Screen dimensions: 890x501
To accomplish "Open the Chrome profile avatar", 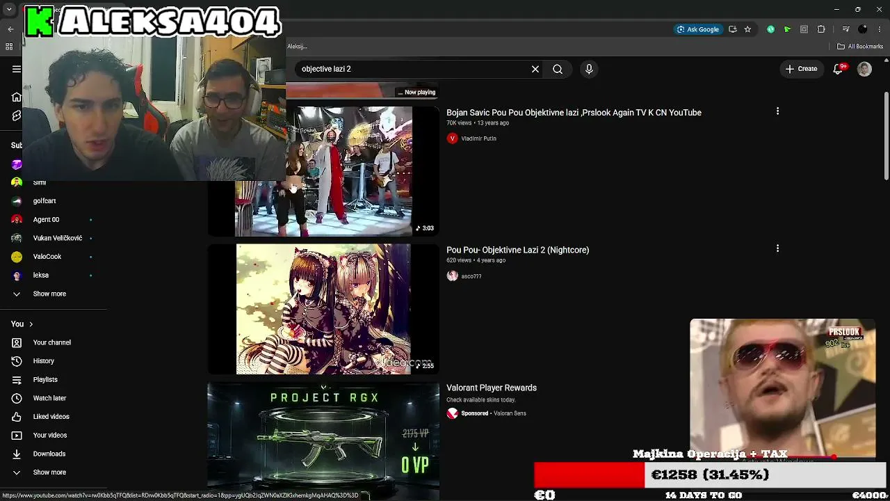I will click(863, 29).
